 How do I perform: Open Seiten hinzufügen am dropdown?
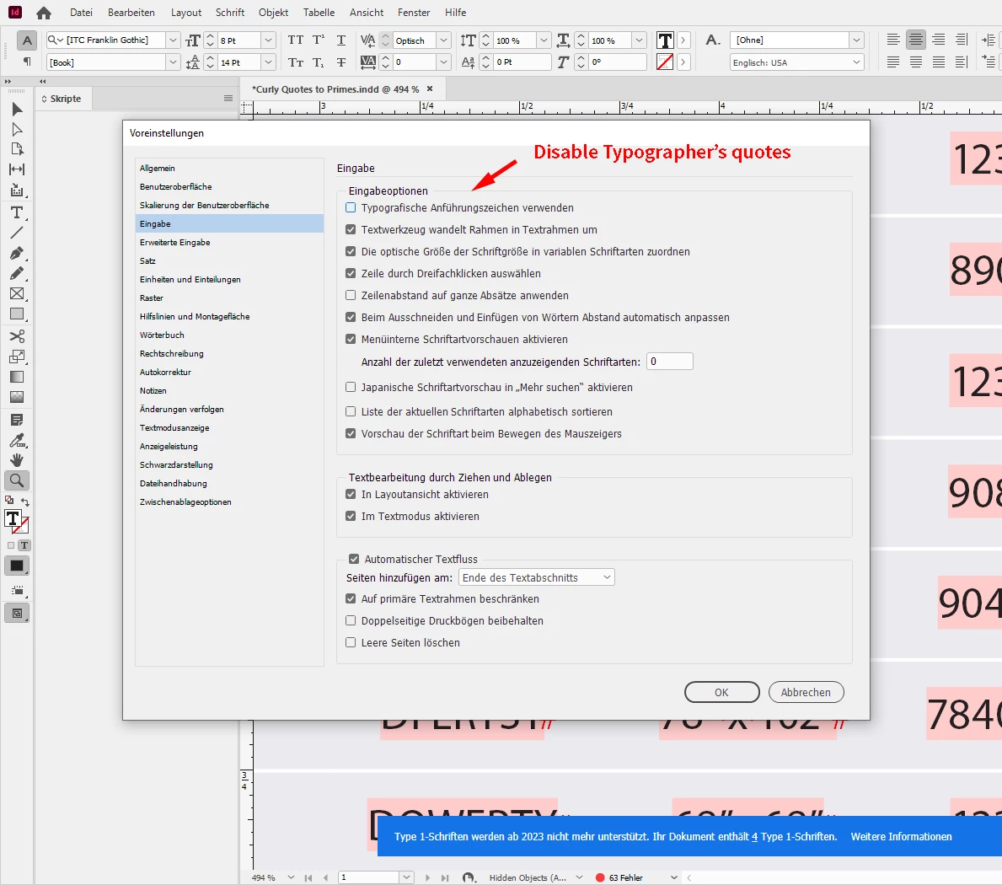[x=536, y=577]
